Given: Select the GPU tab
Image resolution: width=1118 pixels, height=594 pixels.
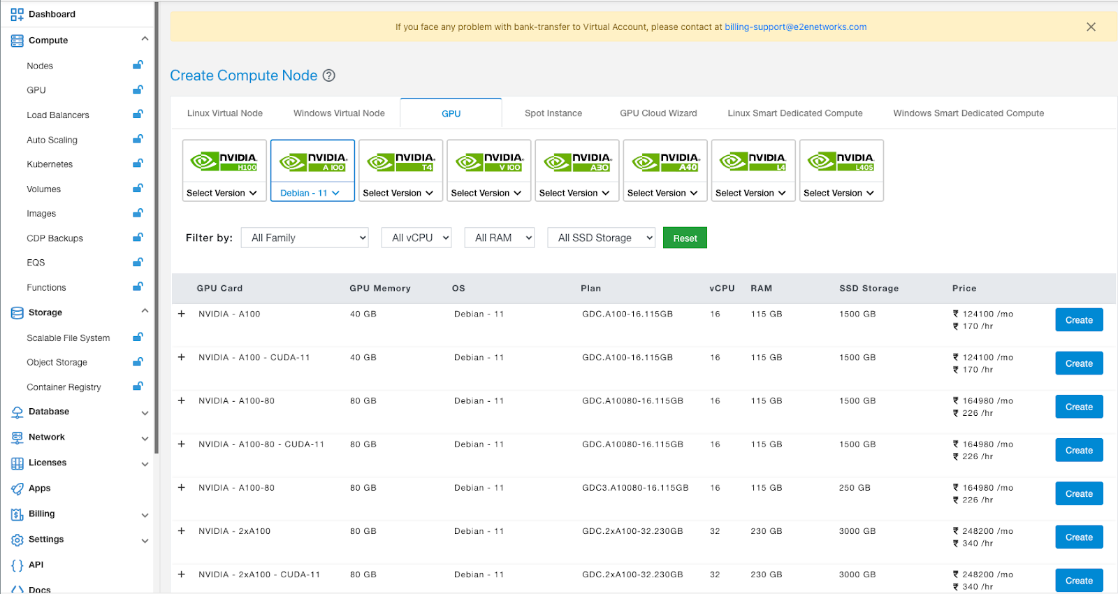Looking at the screenshot, I should pos(451,113).
